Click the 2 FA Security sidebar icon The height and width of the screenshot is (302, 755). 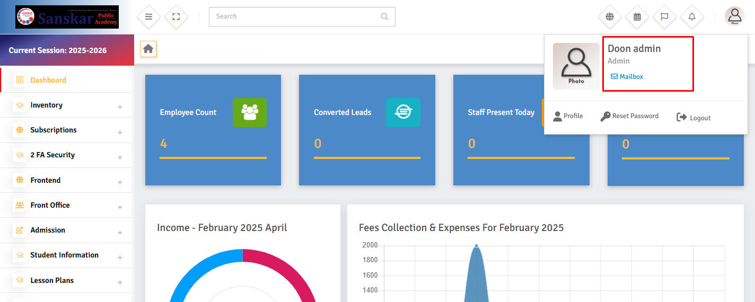click(x=20, y=155)
